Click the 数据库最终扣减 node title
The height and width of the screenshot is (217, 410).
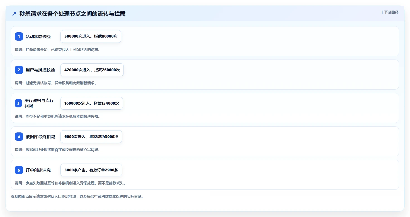(40, 137)
